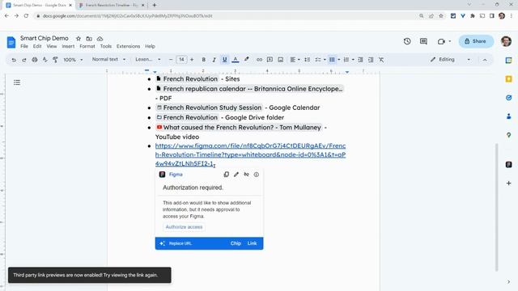Open the Insert menu
The image size is (518, 291).
tap(68, 47)
